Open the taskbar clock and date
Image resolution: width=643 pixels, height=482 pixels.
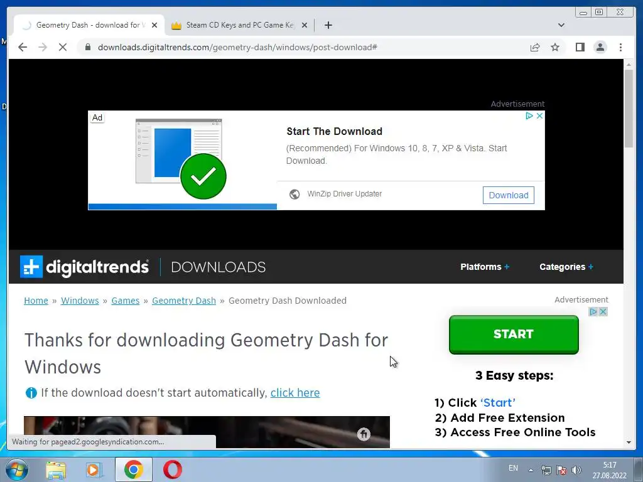pyautogui.click(x=610, y=470)
